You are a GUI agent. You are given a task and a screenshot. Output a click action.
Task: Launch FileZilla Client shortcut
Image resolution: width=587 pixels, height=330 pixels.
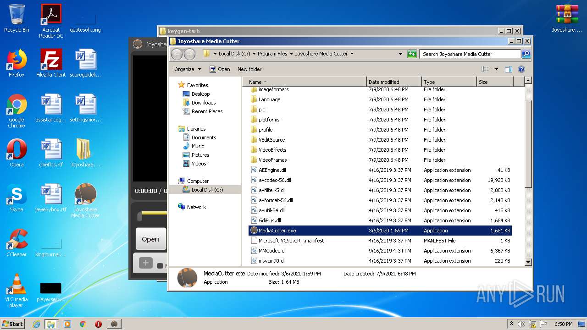pos(51,63)
